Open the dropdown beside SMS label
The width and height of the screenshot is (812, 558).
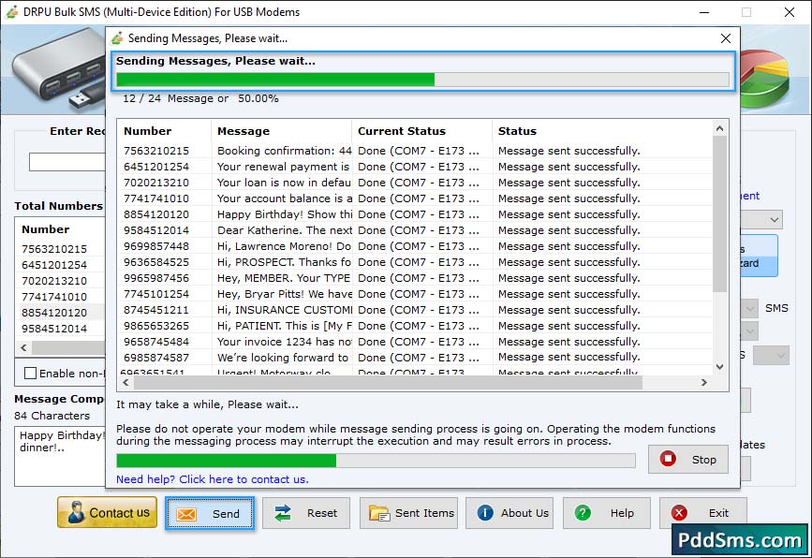(x=749, y=309)
